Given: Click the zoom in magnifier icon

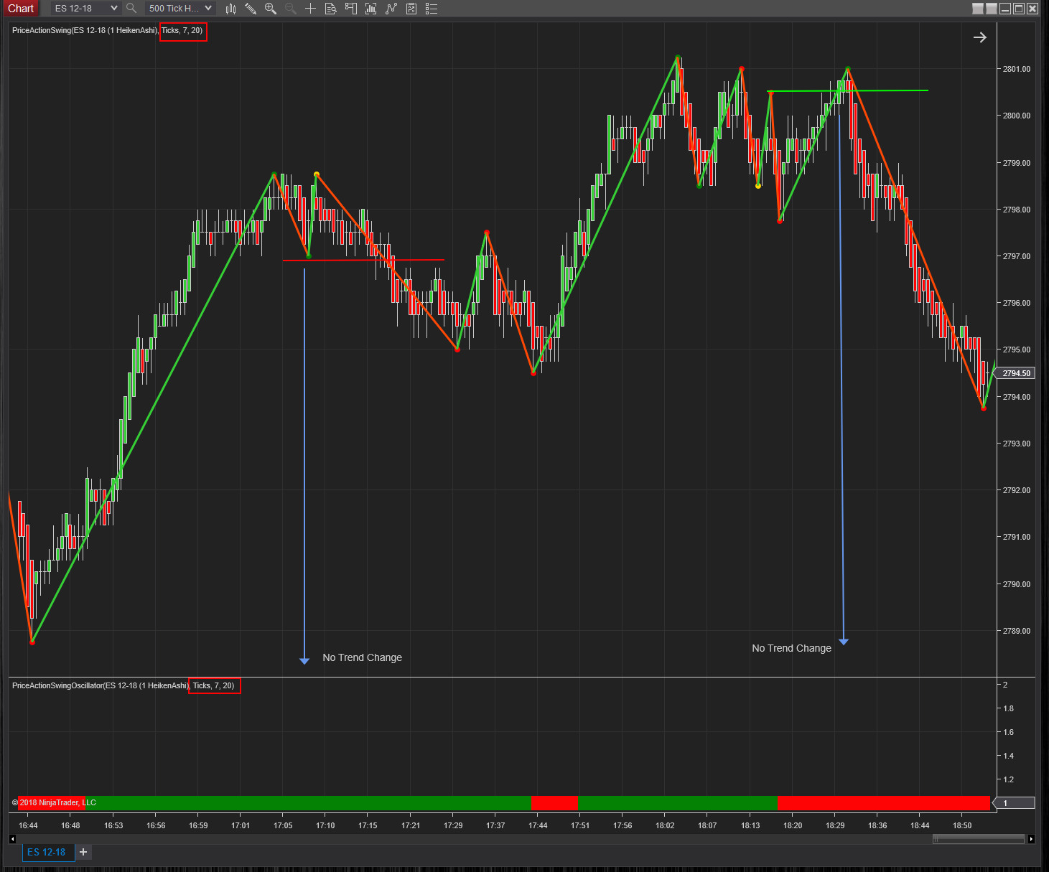Looking at the screenshot, I should pos(271,9).
